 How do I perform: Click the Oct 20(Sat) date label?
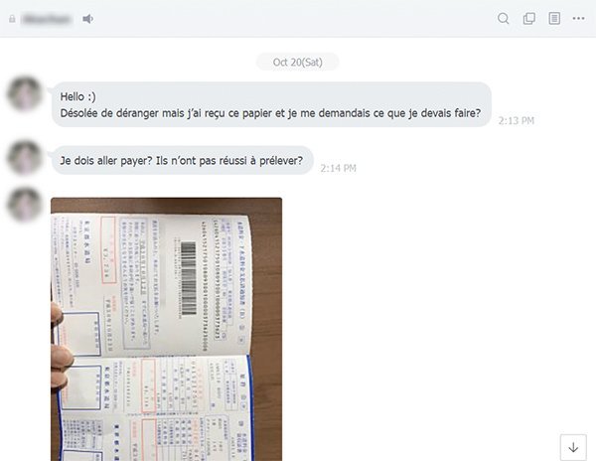(297, 62)
